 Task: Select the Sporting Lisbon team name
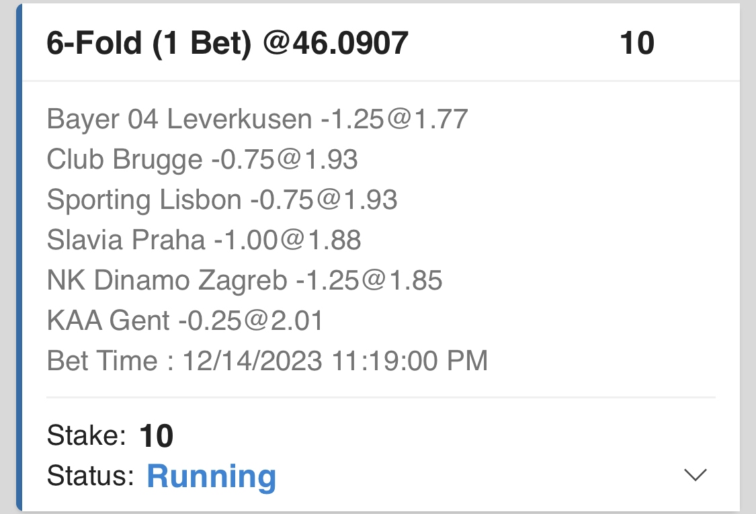[x=144, y=200]
